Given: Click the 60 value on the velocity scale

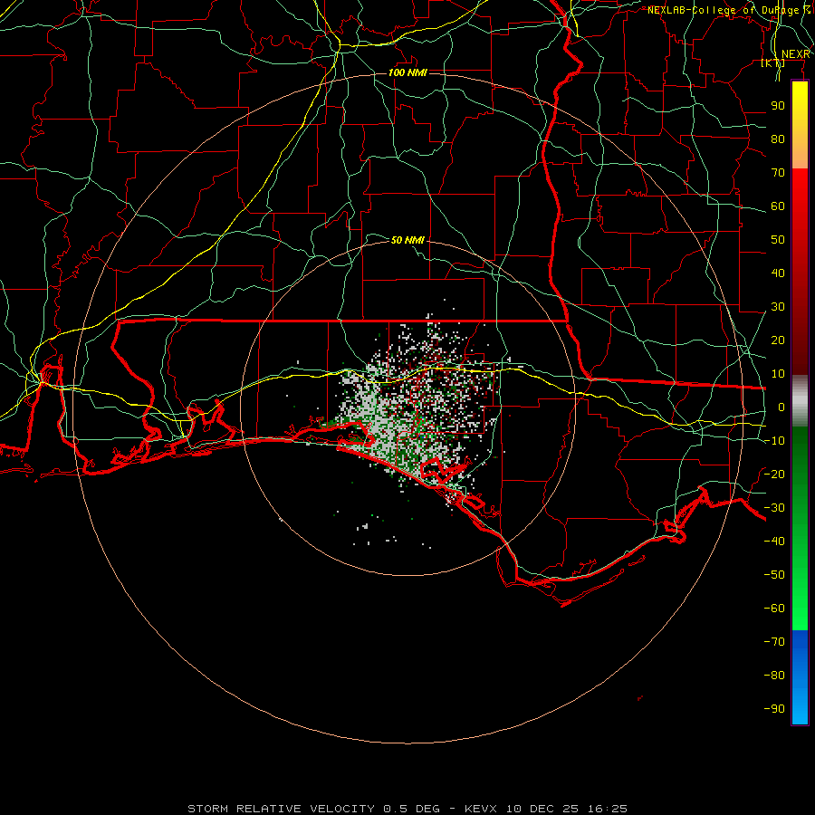Looking at the screenshot, I should point(778,206).
